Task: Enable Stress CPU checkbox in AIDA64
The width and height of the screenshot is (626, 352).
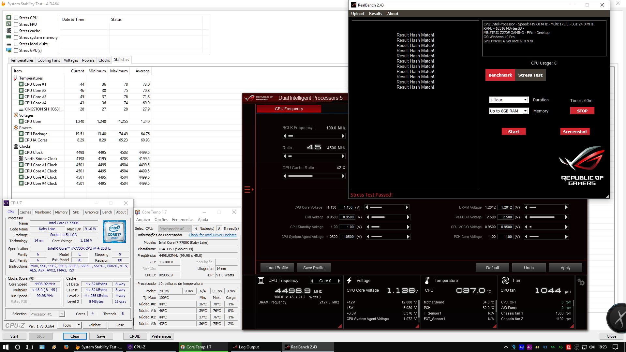Action: [16, 18]
